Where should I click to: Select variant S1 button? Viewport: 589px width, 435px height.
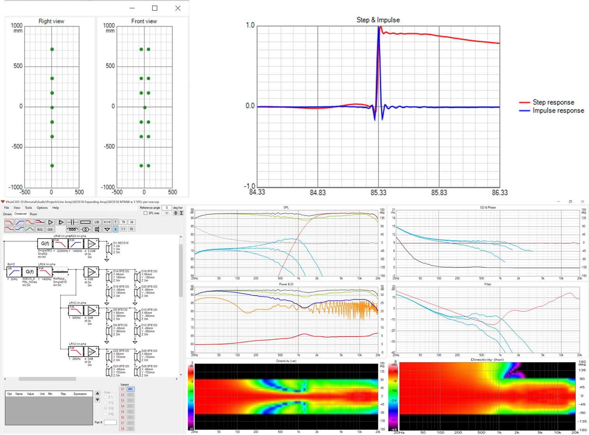pyautogui.click(x=122, y=389)
